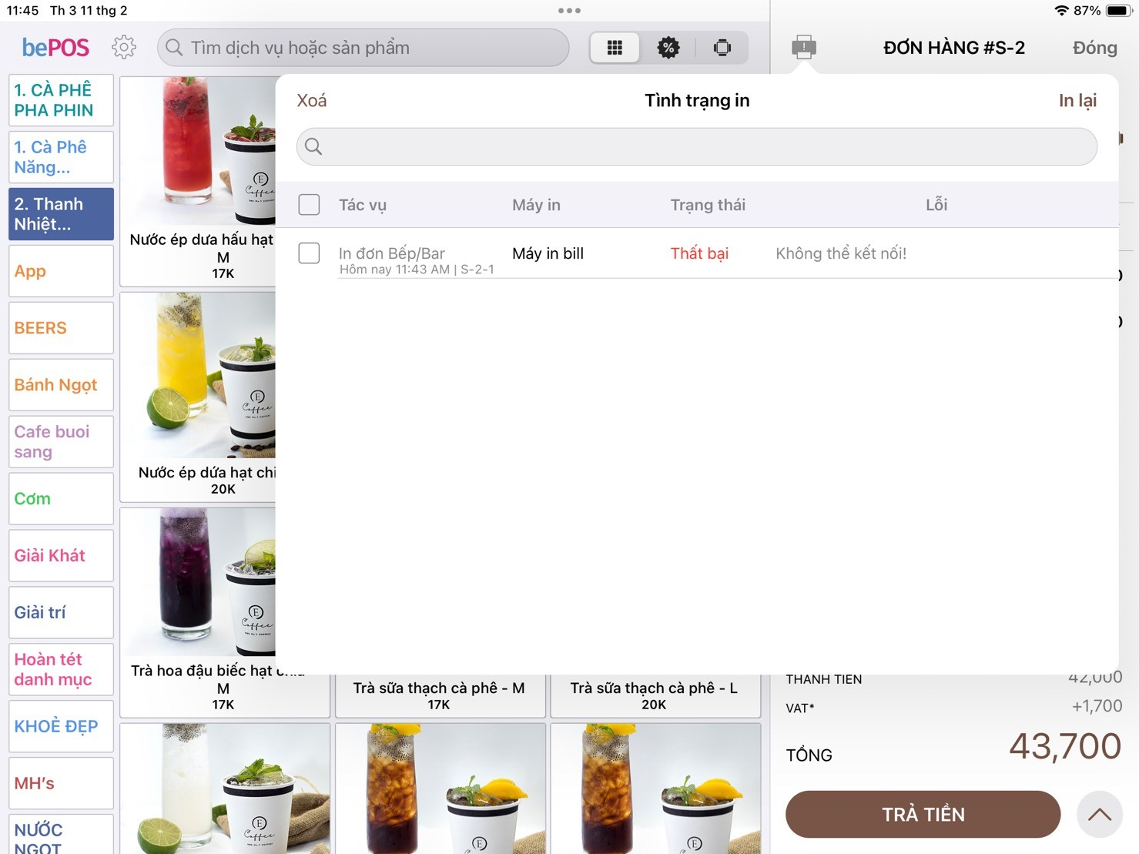Click In lại to reprint
Viewport: 1139px width, 854px height.
(1077, 100)
